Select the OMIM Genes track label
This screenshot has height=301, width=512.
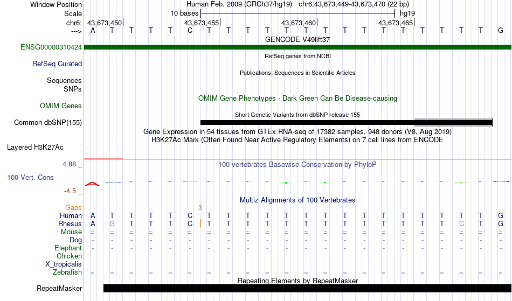point(60,106)
